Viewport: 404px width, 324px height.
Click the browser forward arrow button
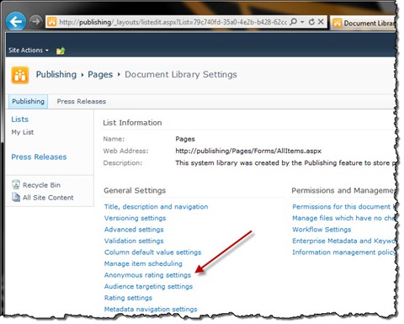(x=35, y=21)
